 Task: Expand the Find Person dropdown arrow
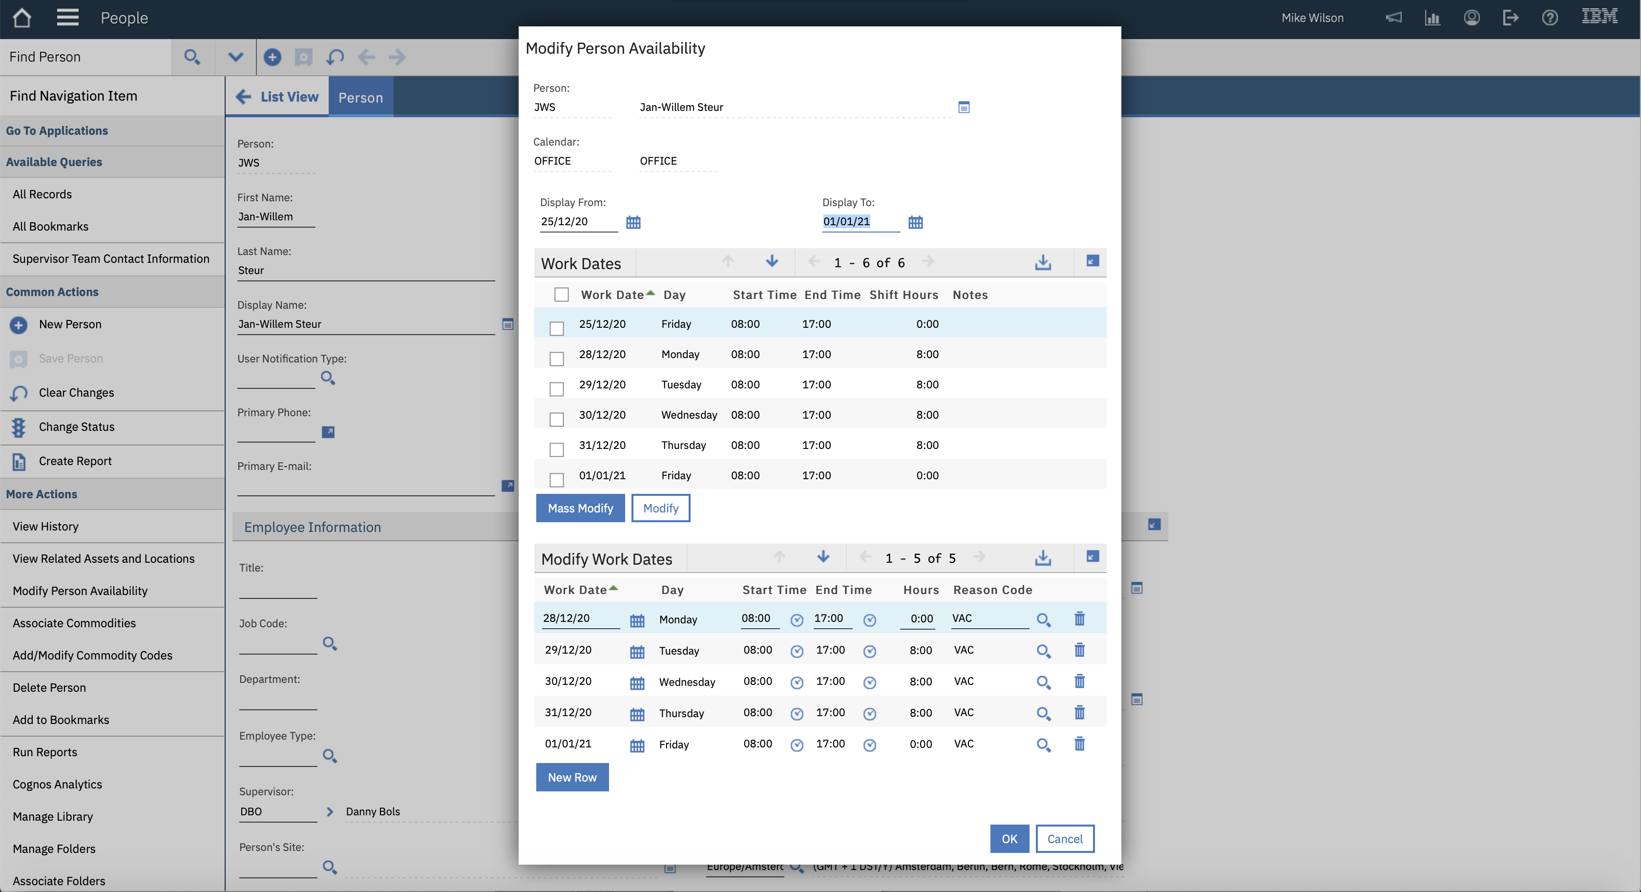(x=235, y=57)
